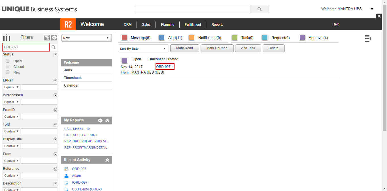Click the clear filter funnel icon
Screen dimensions: 387x191
click(47, 38)
